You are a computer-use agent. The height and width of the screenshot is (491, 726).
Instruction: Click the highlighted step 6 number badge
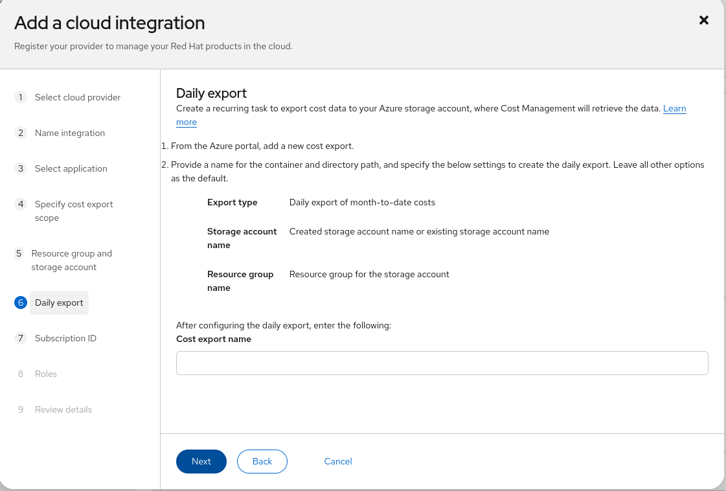click(21, 303)
